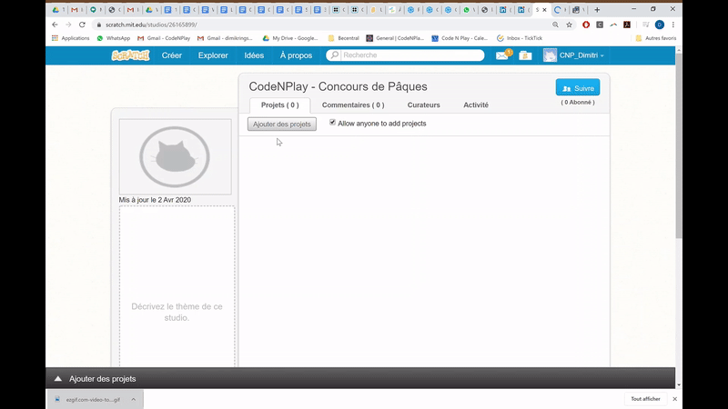Switch to the Commentaires (0) tab
The height and width of the screenshot is (409, 728).
[353, 105]
